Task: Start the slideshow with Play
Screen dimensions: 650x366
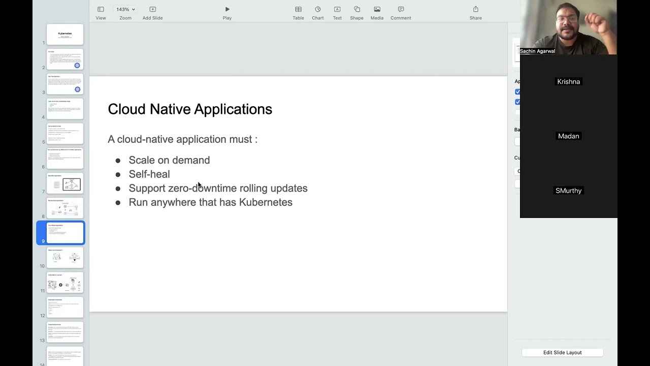Action: click(x=227, y=9)
